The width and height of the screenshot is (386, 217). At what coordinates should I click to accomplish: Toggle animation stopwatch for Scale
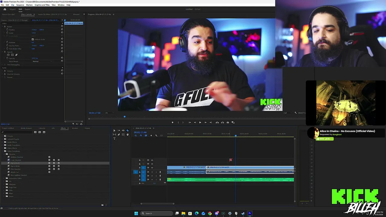click(x=7, y=33)
